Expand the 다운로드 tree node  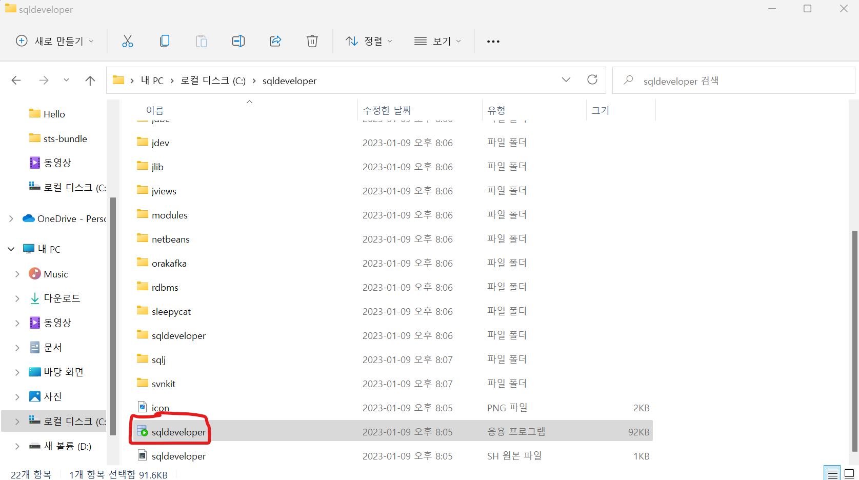(x=17, y=298)
